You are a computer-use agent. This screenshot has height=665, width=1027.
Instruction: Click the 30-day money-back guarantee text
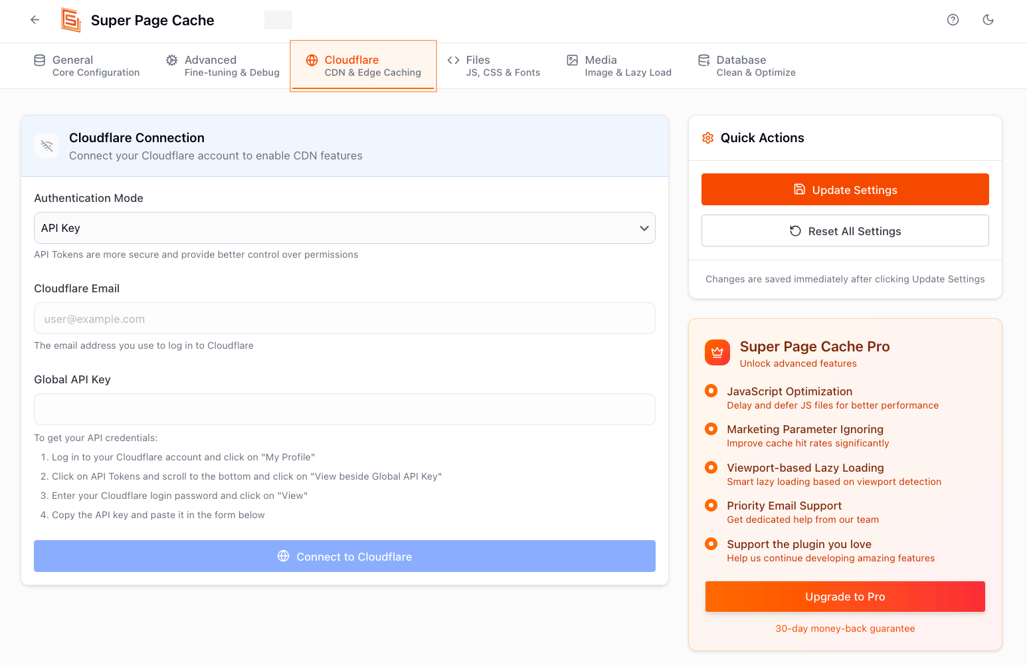[845, 628]
